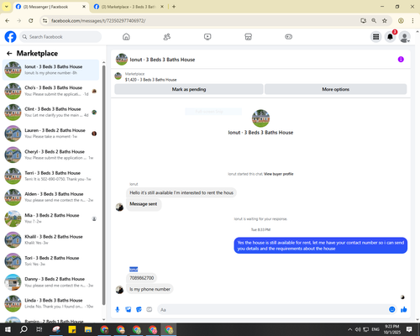The width and height of the screenshot is (420, 336).
Task: Close the Marketplace browser tab
Action: (162, 7)
